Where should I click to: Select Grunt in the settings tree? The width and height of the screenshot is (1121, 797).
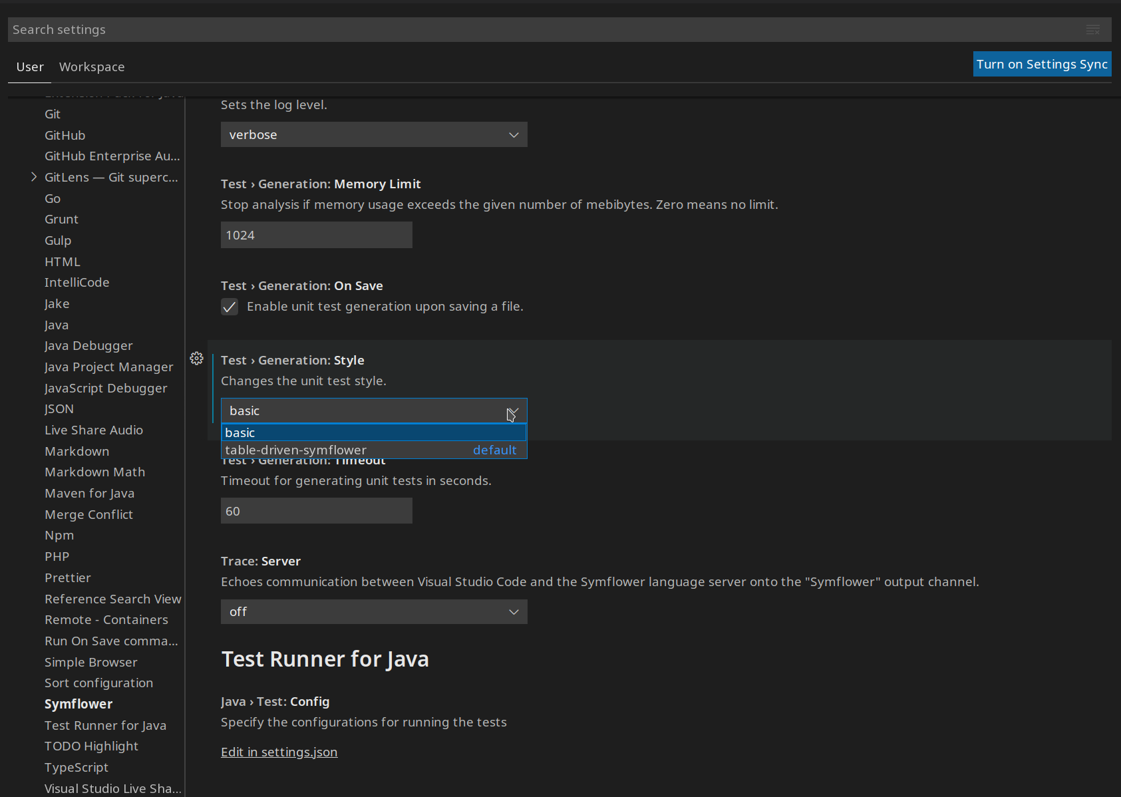pos(61,220)
